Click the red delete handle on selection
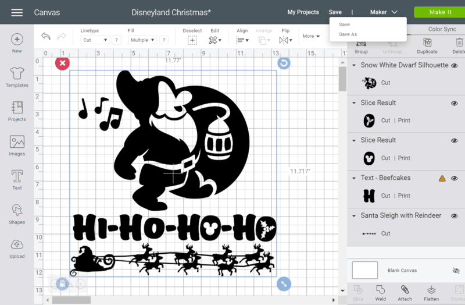Viewport: 465px width, 305px height. (x=62, y=63)
